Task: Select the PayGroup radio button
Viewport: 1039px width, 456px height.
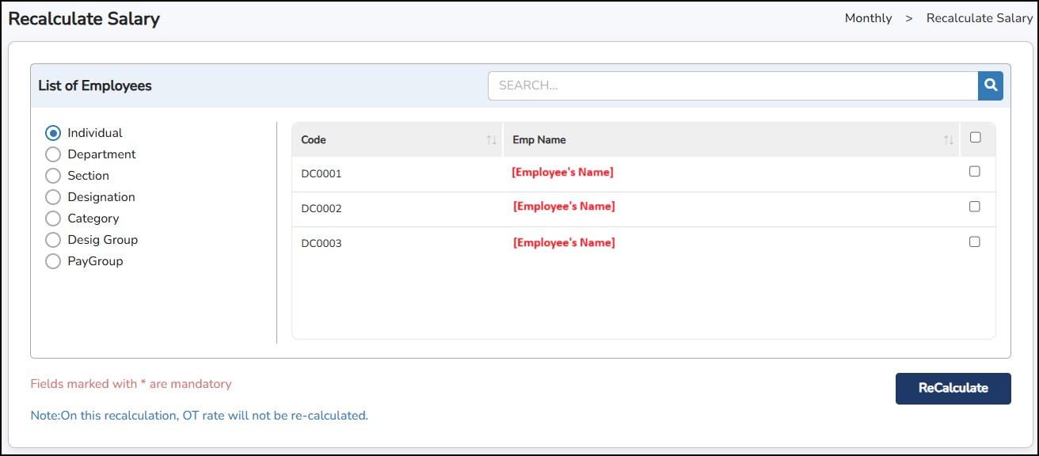Action: coord(53,261)
